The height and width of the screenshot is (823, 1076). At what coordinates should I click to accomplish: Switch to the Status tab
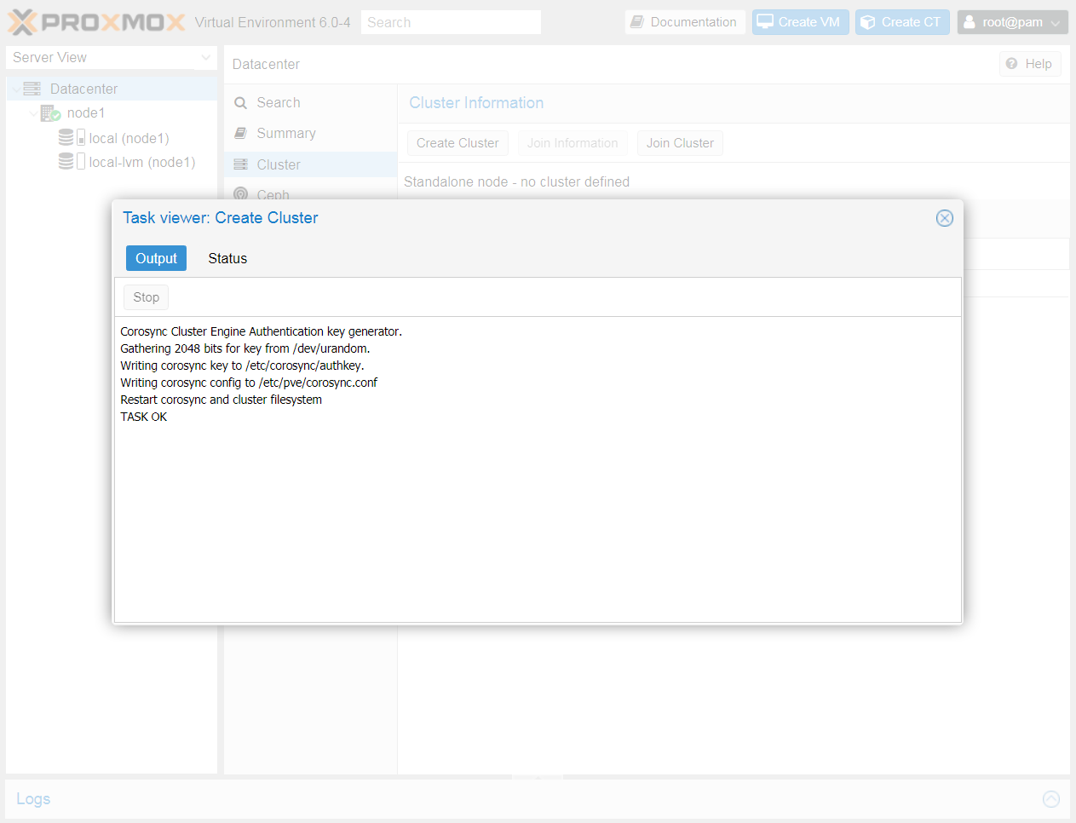point(227,258)
